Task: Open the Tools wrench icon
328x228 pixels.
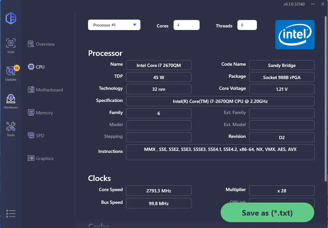Action: tap(11, 129)
